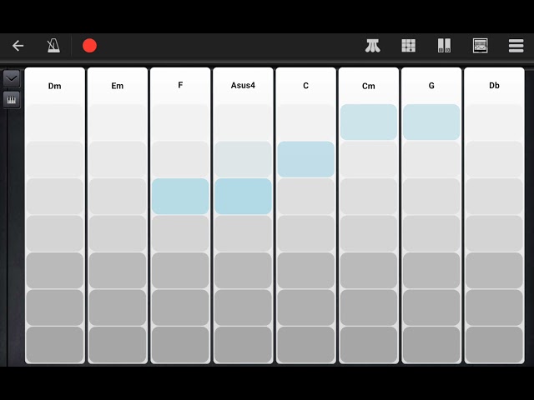Open the hamburger menu

pos(516,46)
